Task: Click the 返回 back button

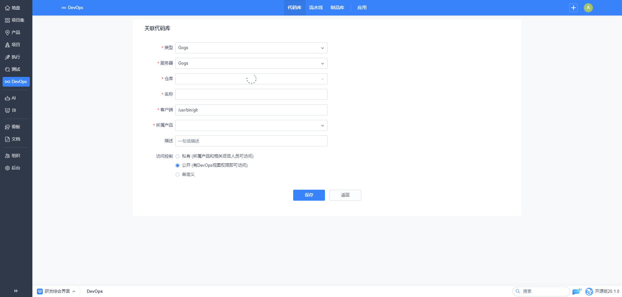Action: (345, 195)
